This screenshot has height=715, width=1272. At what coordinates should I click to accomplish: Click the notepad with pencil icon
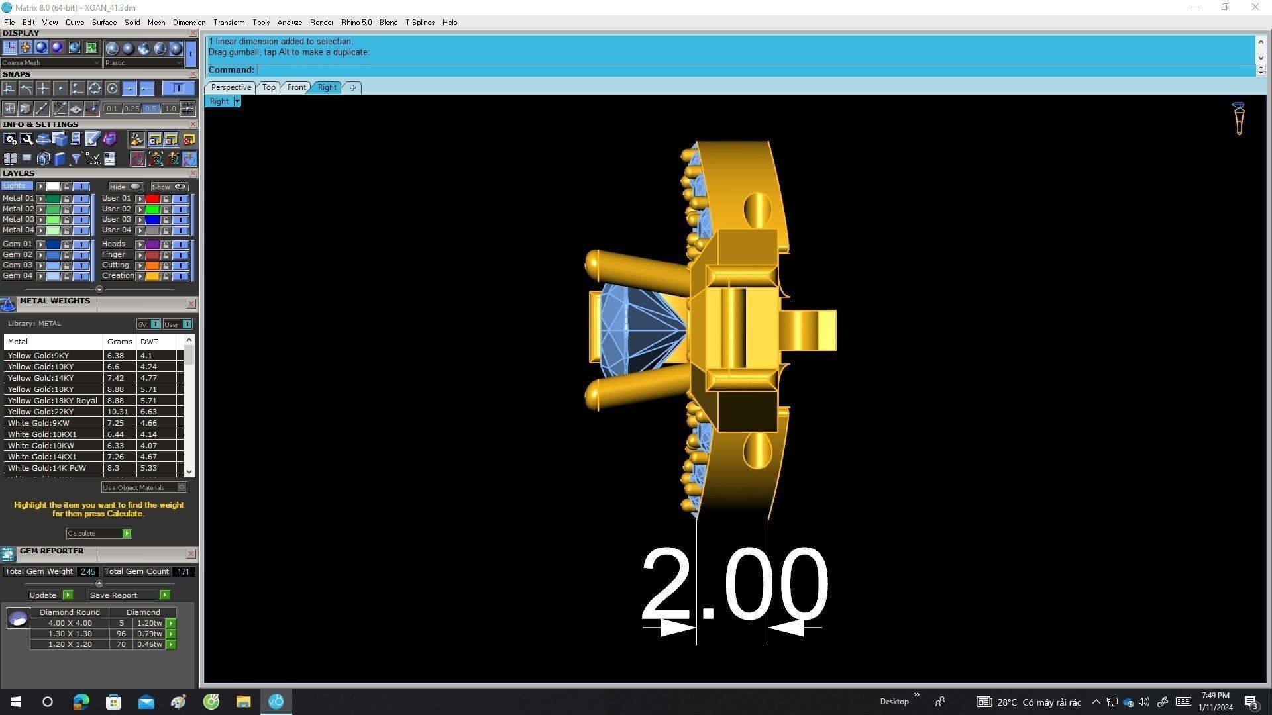(92, 139)
